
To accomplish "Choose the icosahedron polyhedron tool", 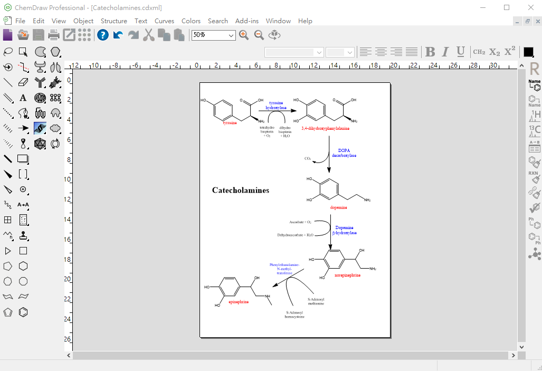I will 40,144.
